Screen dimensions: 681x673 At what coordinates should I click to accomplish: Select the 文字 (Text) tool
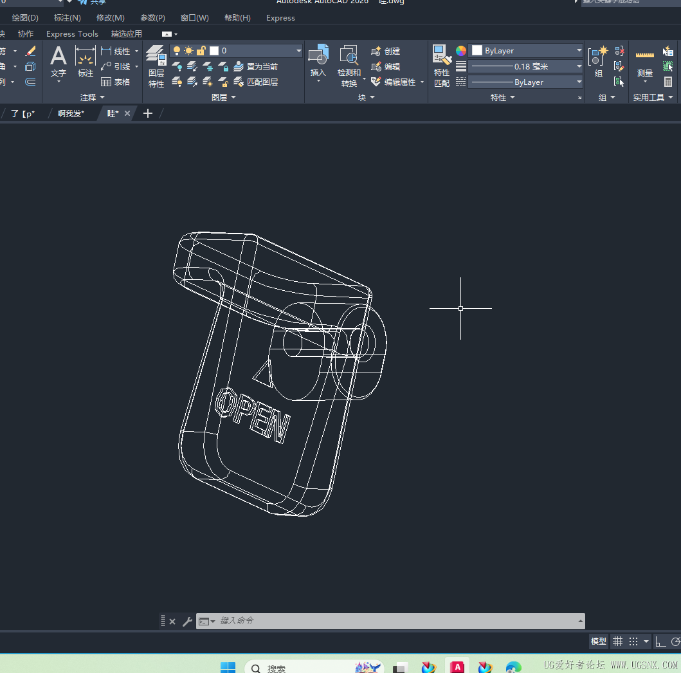coord(59,62)
